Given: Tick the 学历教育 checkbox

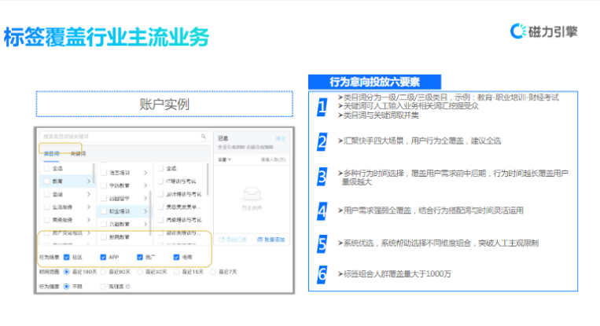Looking at the screenshot, I should (x=104, y=185).
